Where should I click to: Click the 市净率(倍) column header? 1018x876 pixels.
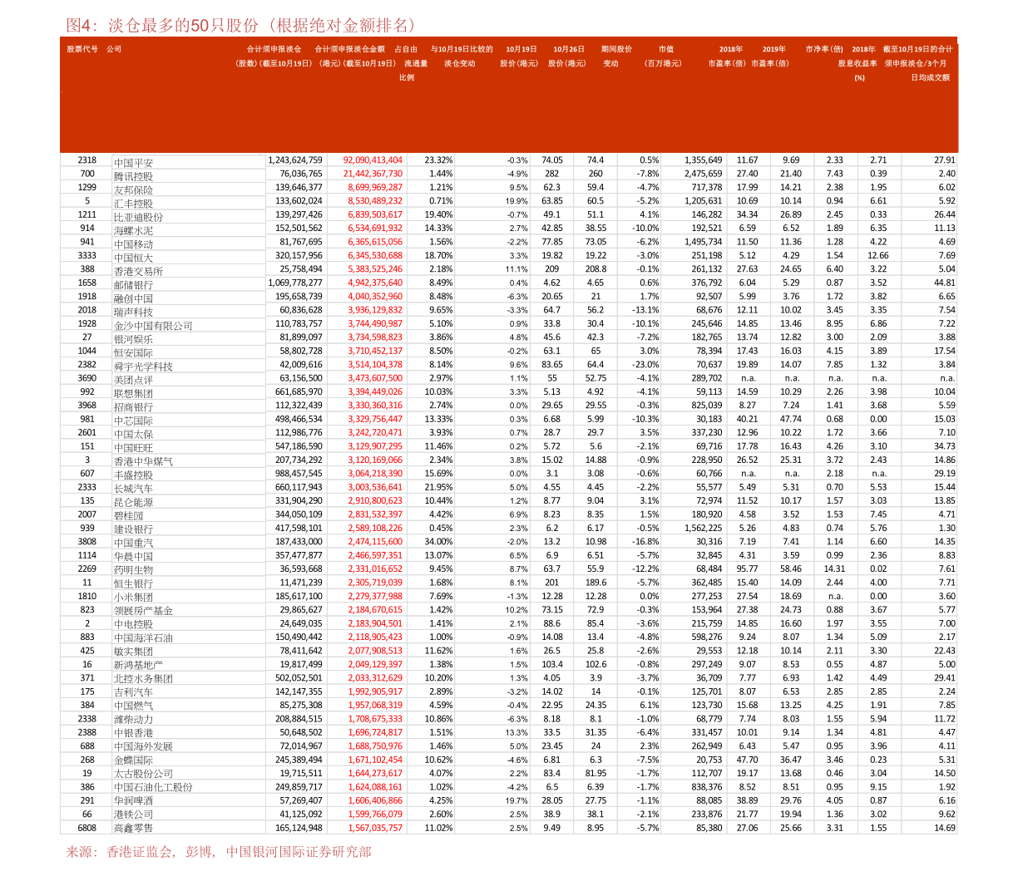pyautogui.click(x=823, y=49)
